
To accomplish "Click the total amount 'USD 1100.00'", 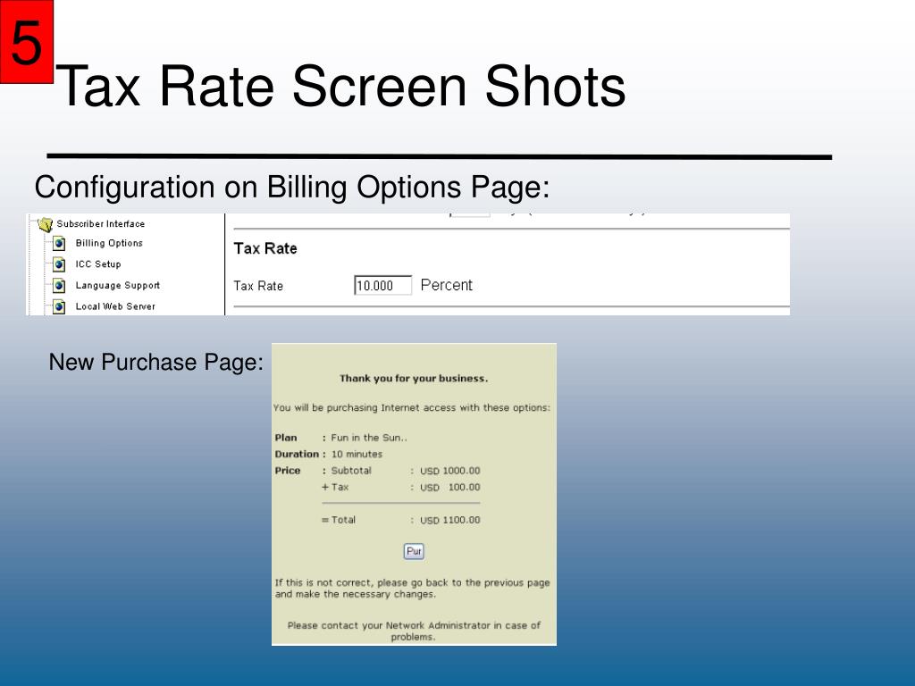I will click(450, 520).
